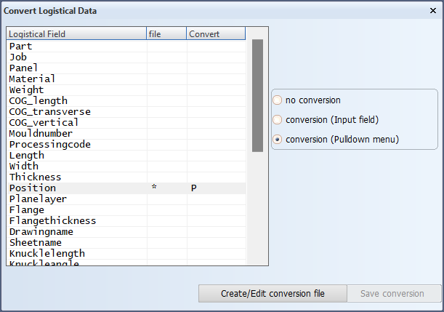Click the Save conversion button

(394, 294)
